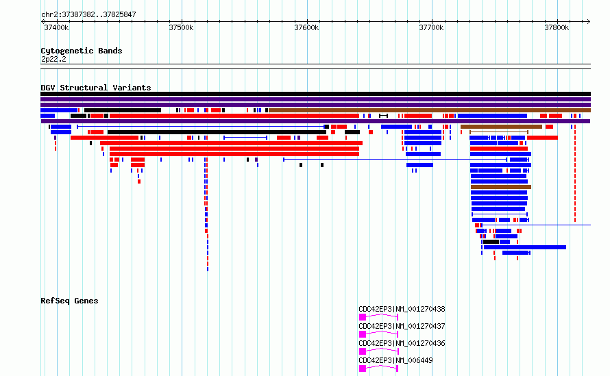Select the thin brown bracketed variant line near 37750k
610x376 pixels.
tap(499, 132)
